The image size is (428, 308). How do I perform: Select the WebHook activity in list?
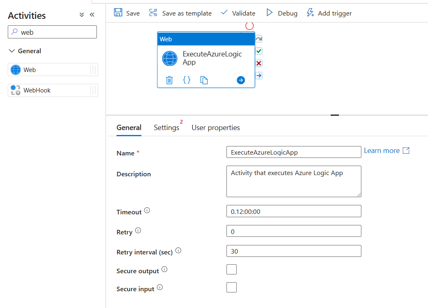point(53,90)
